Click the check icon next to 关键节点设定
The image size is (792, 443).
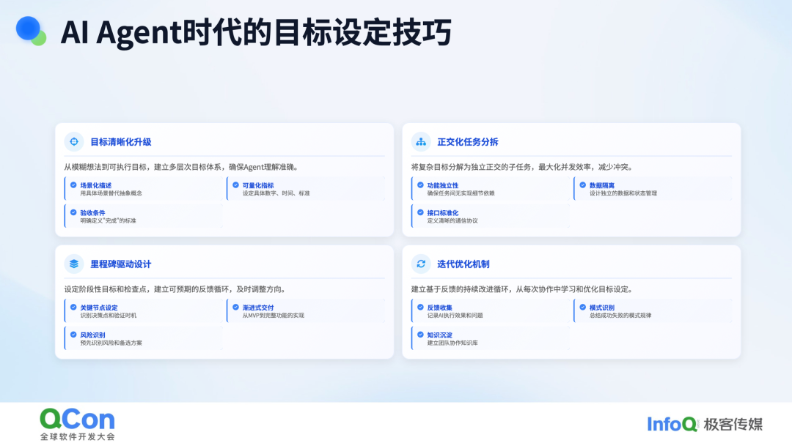pos(74,308)
